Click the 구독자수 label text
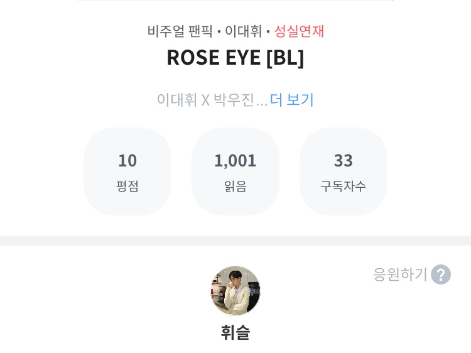Screen dimensions: 471x353 pos(344,186)
